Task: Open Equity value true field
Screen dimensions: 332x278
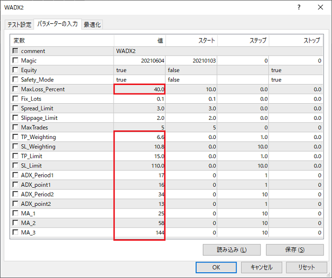Action: 140,70
